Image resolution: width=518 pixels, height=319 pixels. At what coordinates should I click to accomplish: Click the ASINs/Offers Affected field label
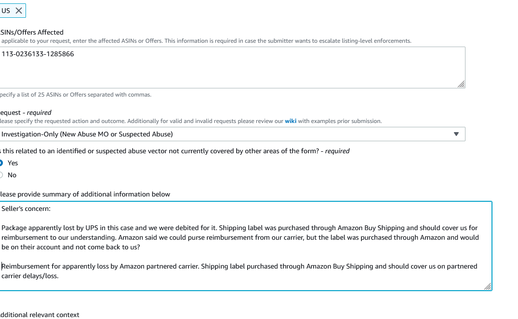pos(32,32)
